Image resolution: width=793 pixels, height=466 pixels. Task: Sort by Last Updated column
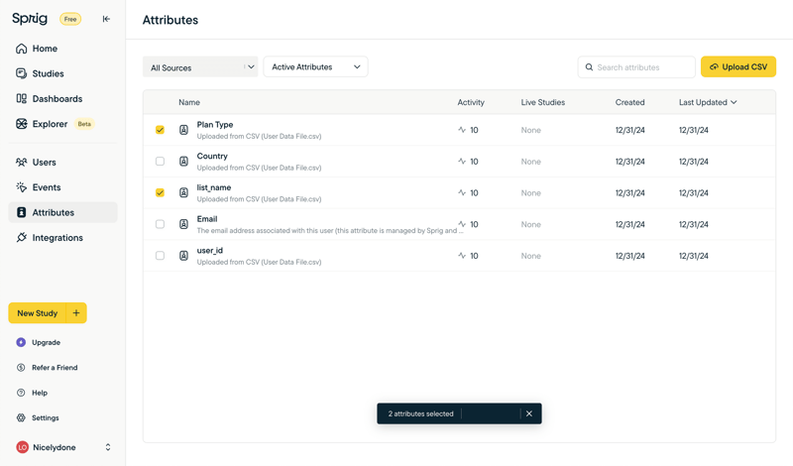coord(708,102)
